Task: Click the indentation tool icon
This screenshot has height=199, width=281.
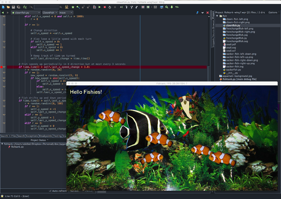Action: click(x=25, y=7)
